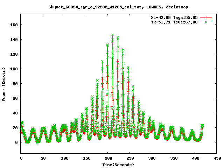
Task: Click the 400 tick label on x-axis
Action: tap(196, 158)
